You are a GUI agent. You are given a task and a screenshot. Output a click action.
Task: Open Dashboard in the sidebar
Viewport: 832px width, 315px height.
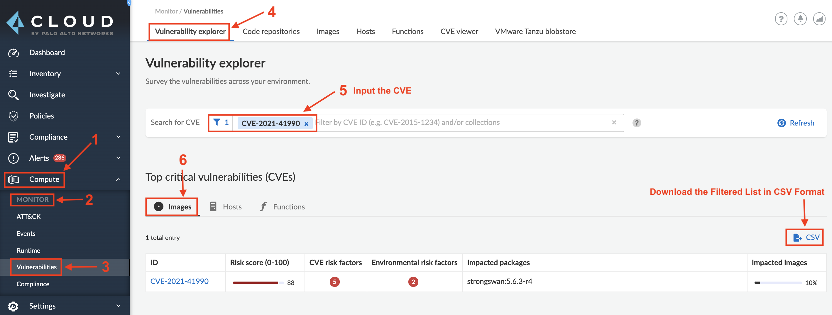(47, 52)
